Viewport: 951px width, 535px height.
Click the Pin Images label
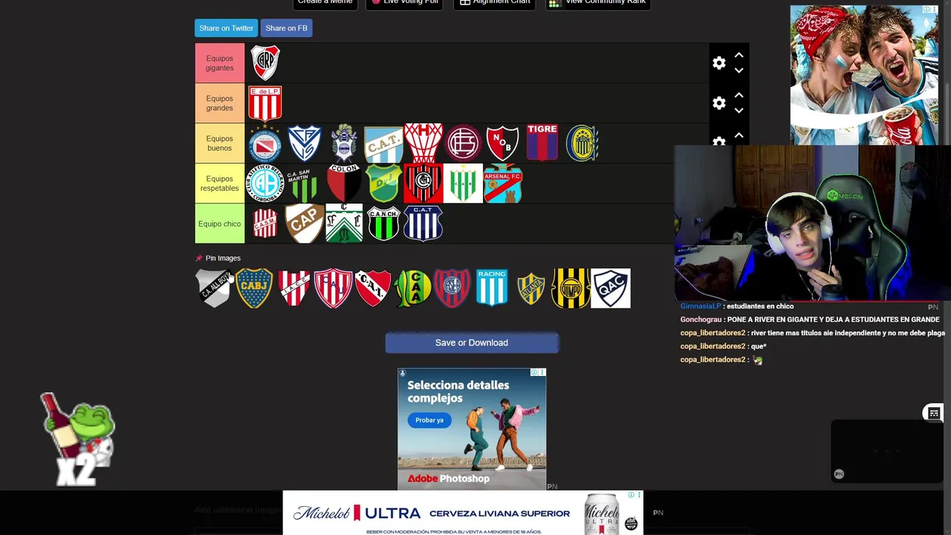[223, 258]
